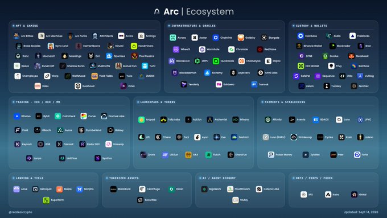
Task: Click the Wormhole icon
Action: coord(202,50)
